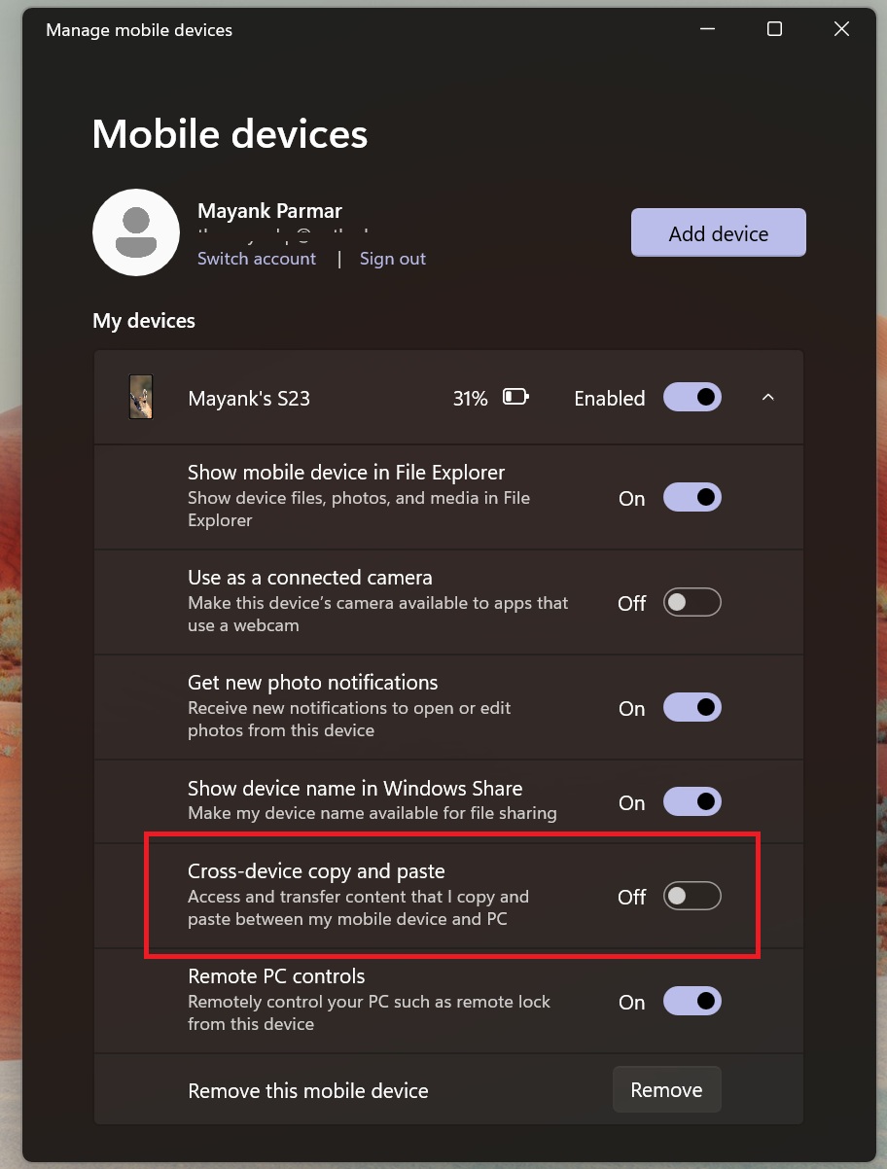Open Switch account
The width and height of the screenshot is (887, 1169).
256,258
